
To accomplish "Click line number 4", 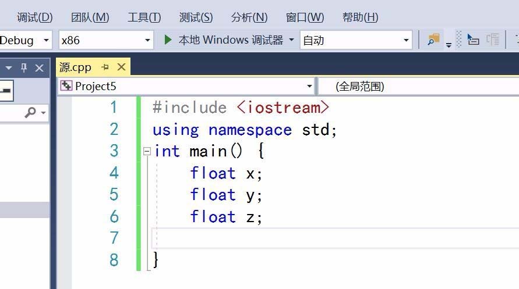I will pyautogui.click(x=114, y=173).
